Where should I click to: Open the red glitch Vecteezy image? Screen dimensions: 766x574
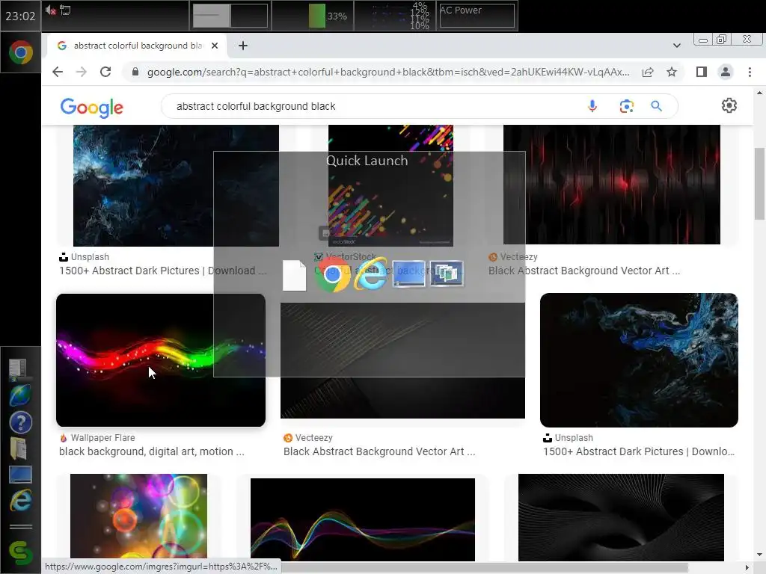[x=612, y=185]
